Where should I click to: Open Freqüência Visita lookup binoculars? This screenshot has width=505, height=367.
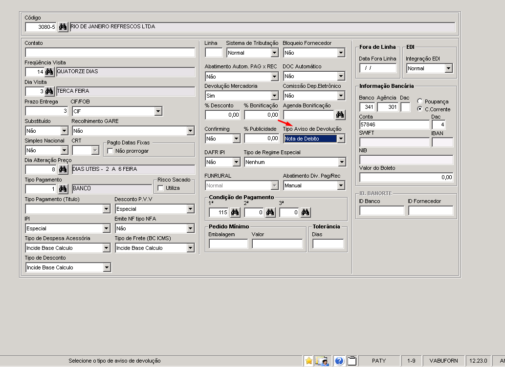click(49, 72)
